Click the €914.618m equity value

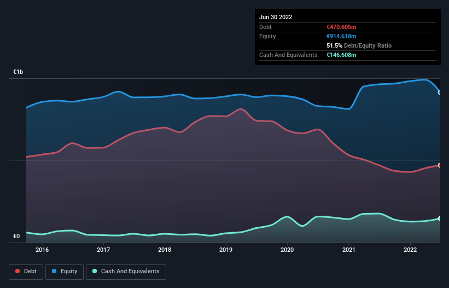click(x=341, y=36)
